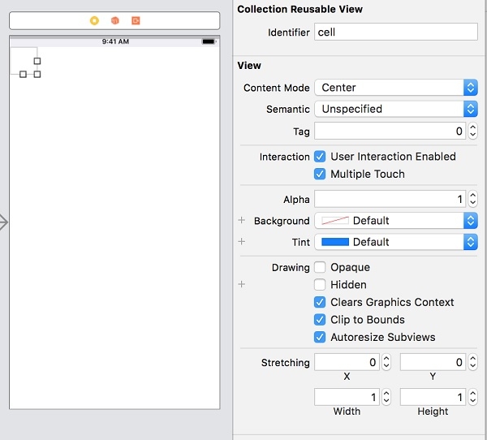This screenshot has width=487, height=440.
Task: Uncheck the Multiple Touch checkbox
Action: 320,175
